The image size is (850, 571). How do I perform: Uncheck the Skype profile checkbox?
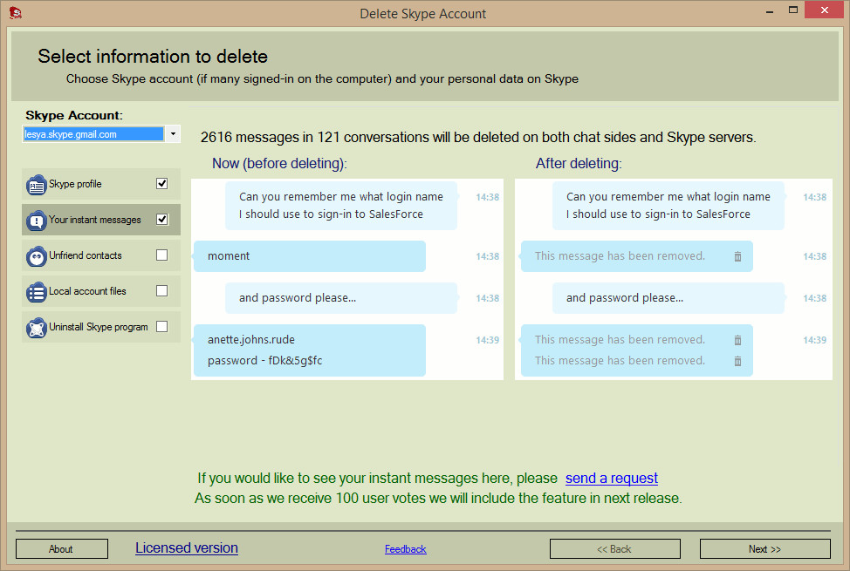[x=161, y=184]
